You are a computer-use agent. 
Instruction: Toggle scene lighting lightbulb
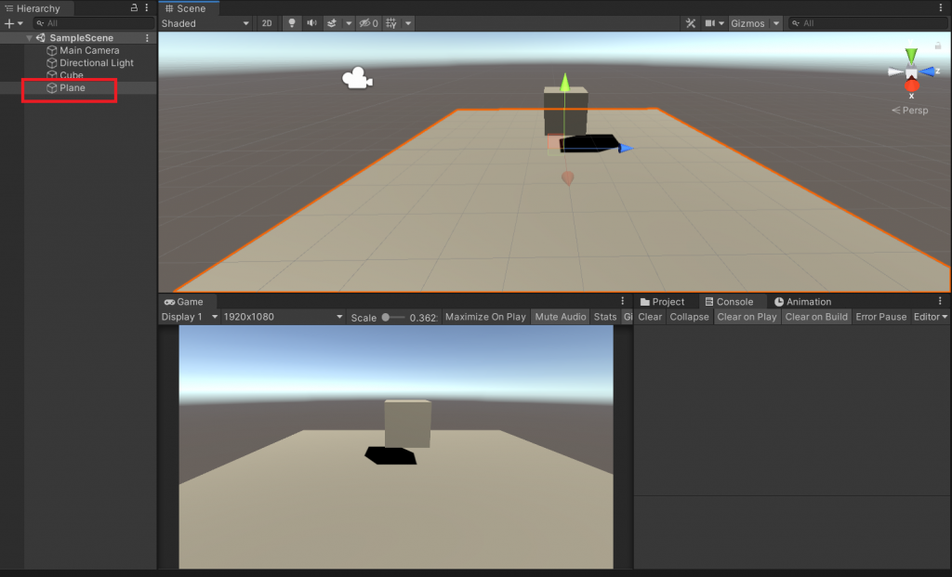point(292,23)
